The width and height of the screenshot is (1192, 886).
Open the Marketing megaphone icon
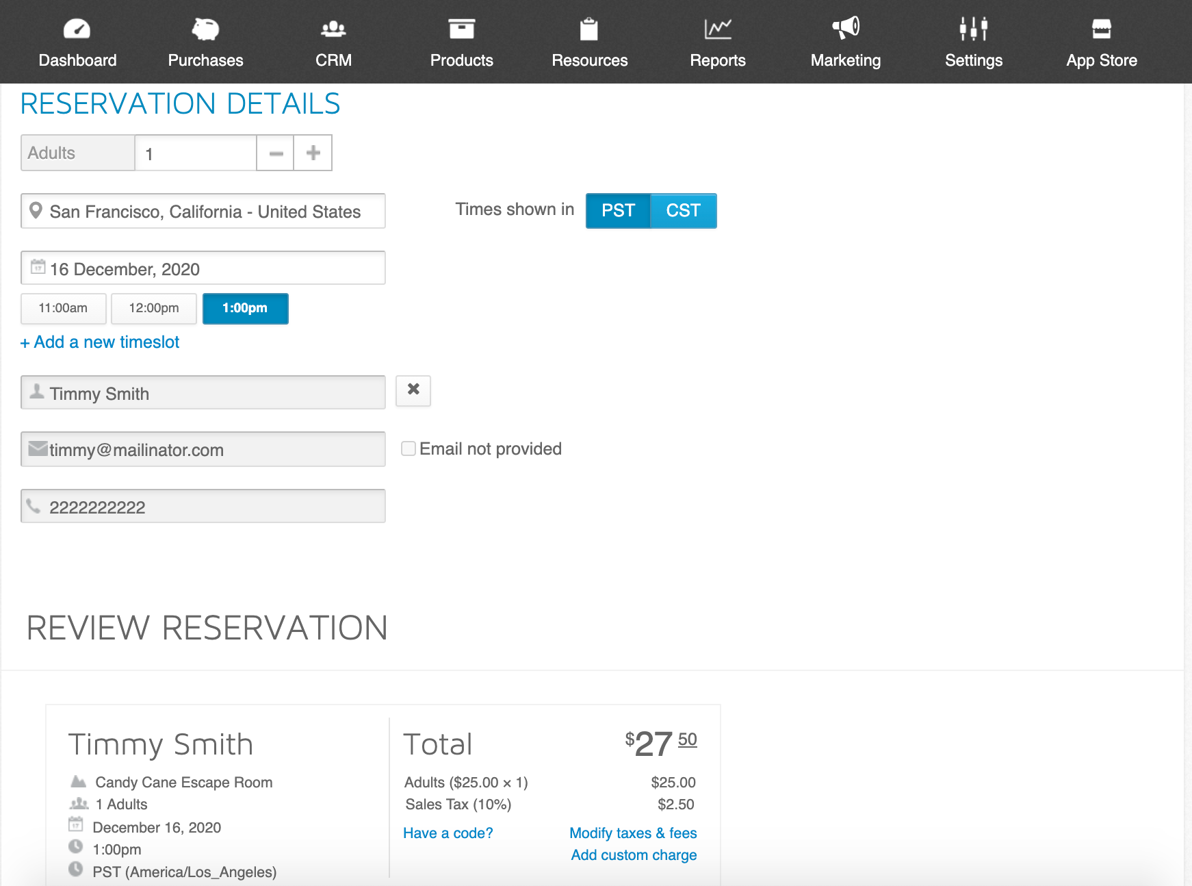click(x=846, y=28)
